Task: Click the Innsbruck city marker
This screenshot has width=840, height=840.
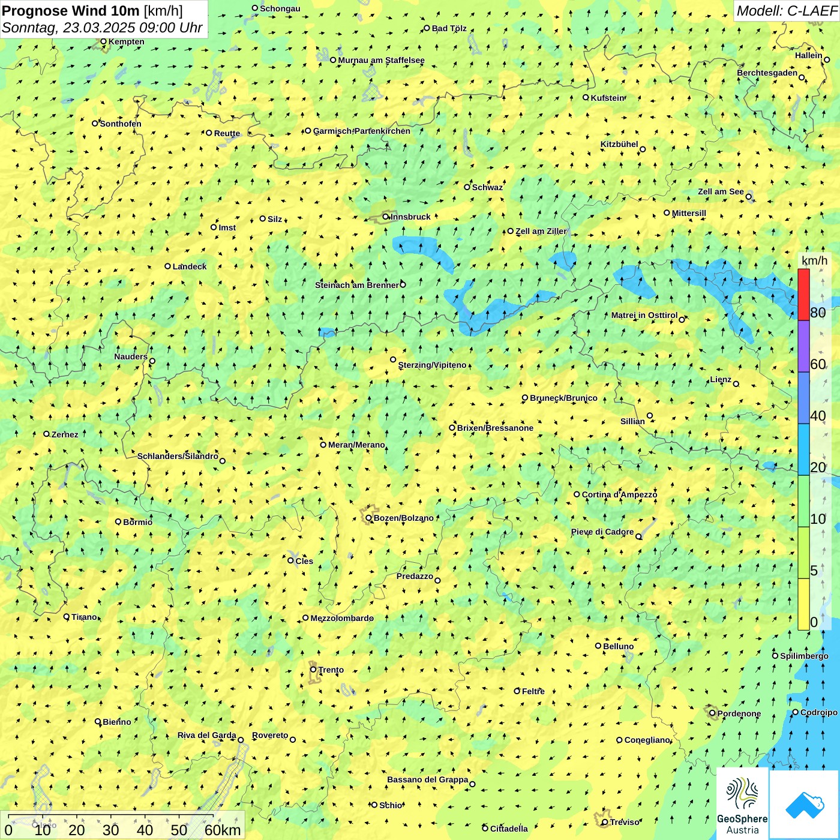Action: (x=386, y=217)
